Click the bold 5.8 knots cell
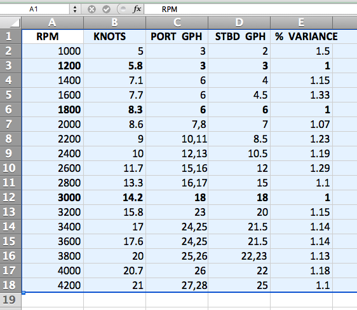Viewport: 357px width, 310px height. click(x=114, y=66)
